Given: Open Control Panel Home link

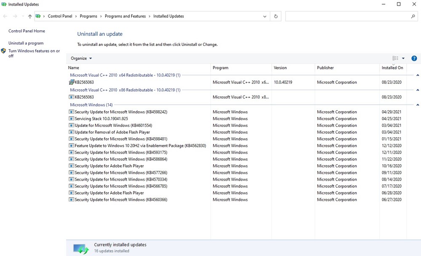Looking at the screenshot, I should pos(27,31).
